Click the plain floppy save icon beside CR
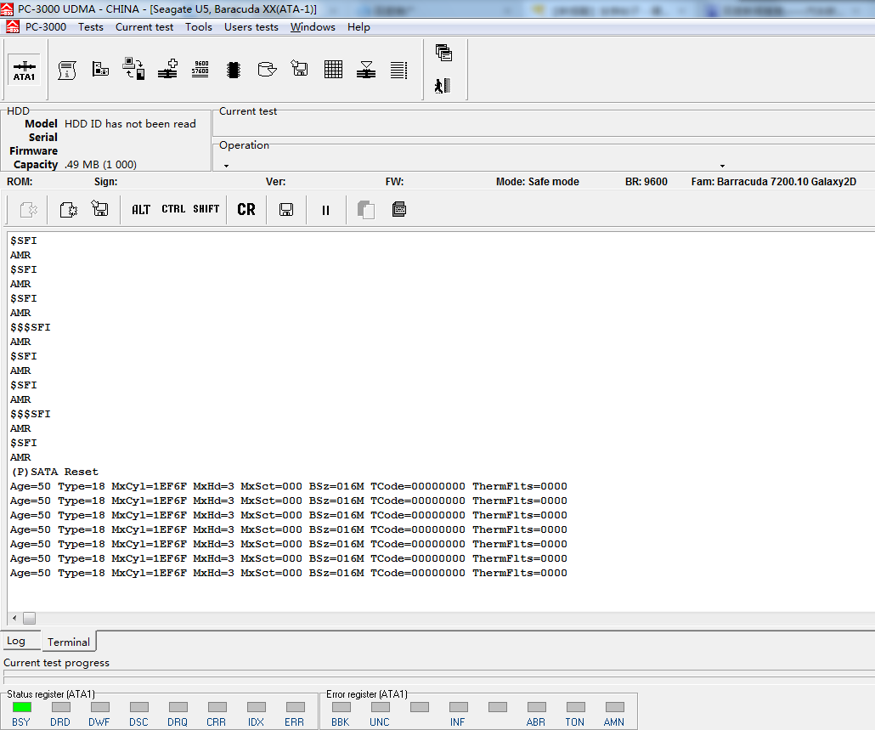875x730 pixels. [286, 210]
